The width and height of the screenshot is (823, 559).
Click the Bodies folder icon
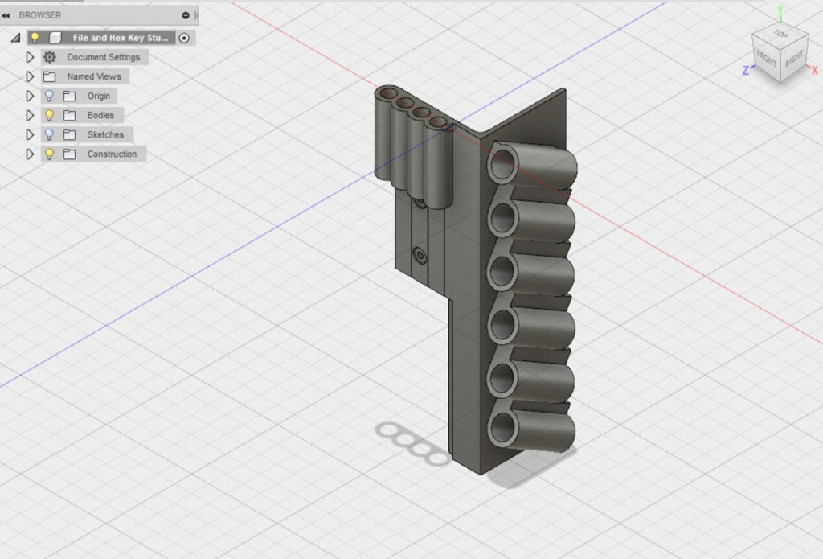(70, 116)
